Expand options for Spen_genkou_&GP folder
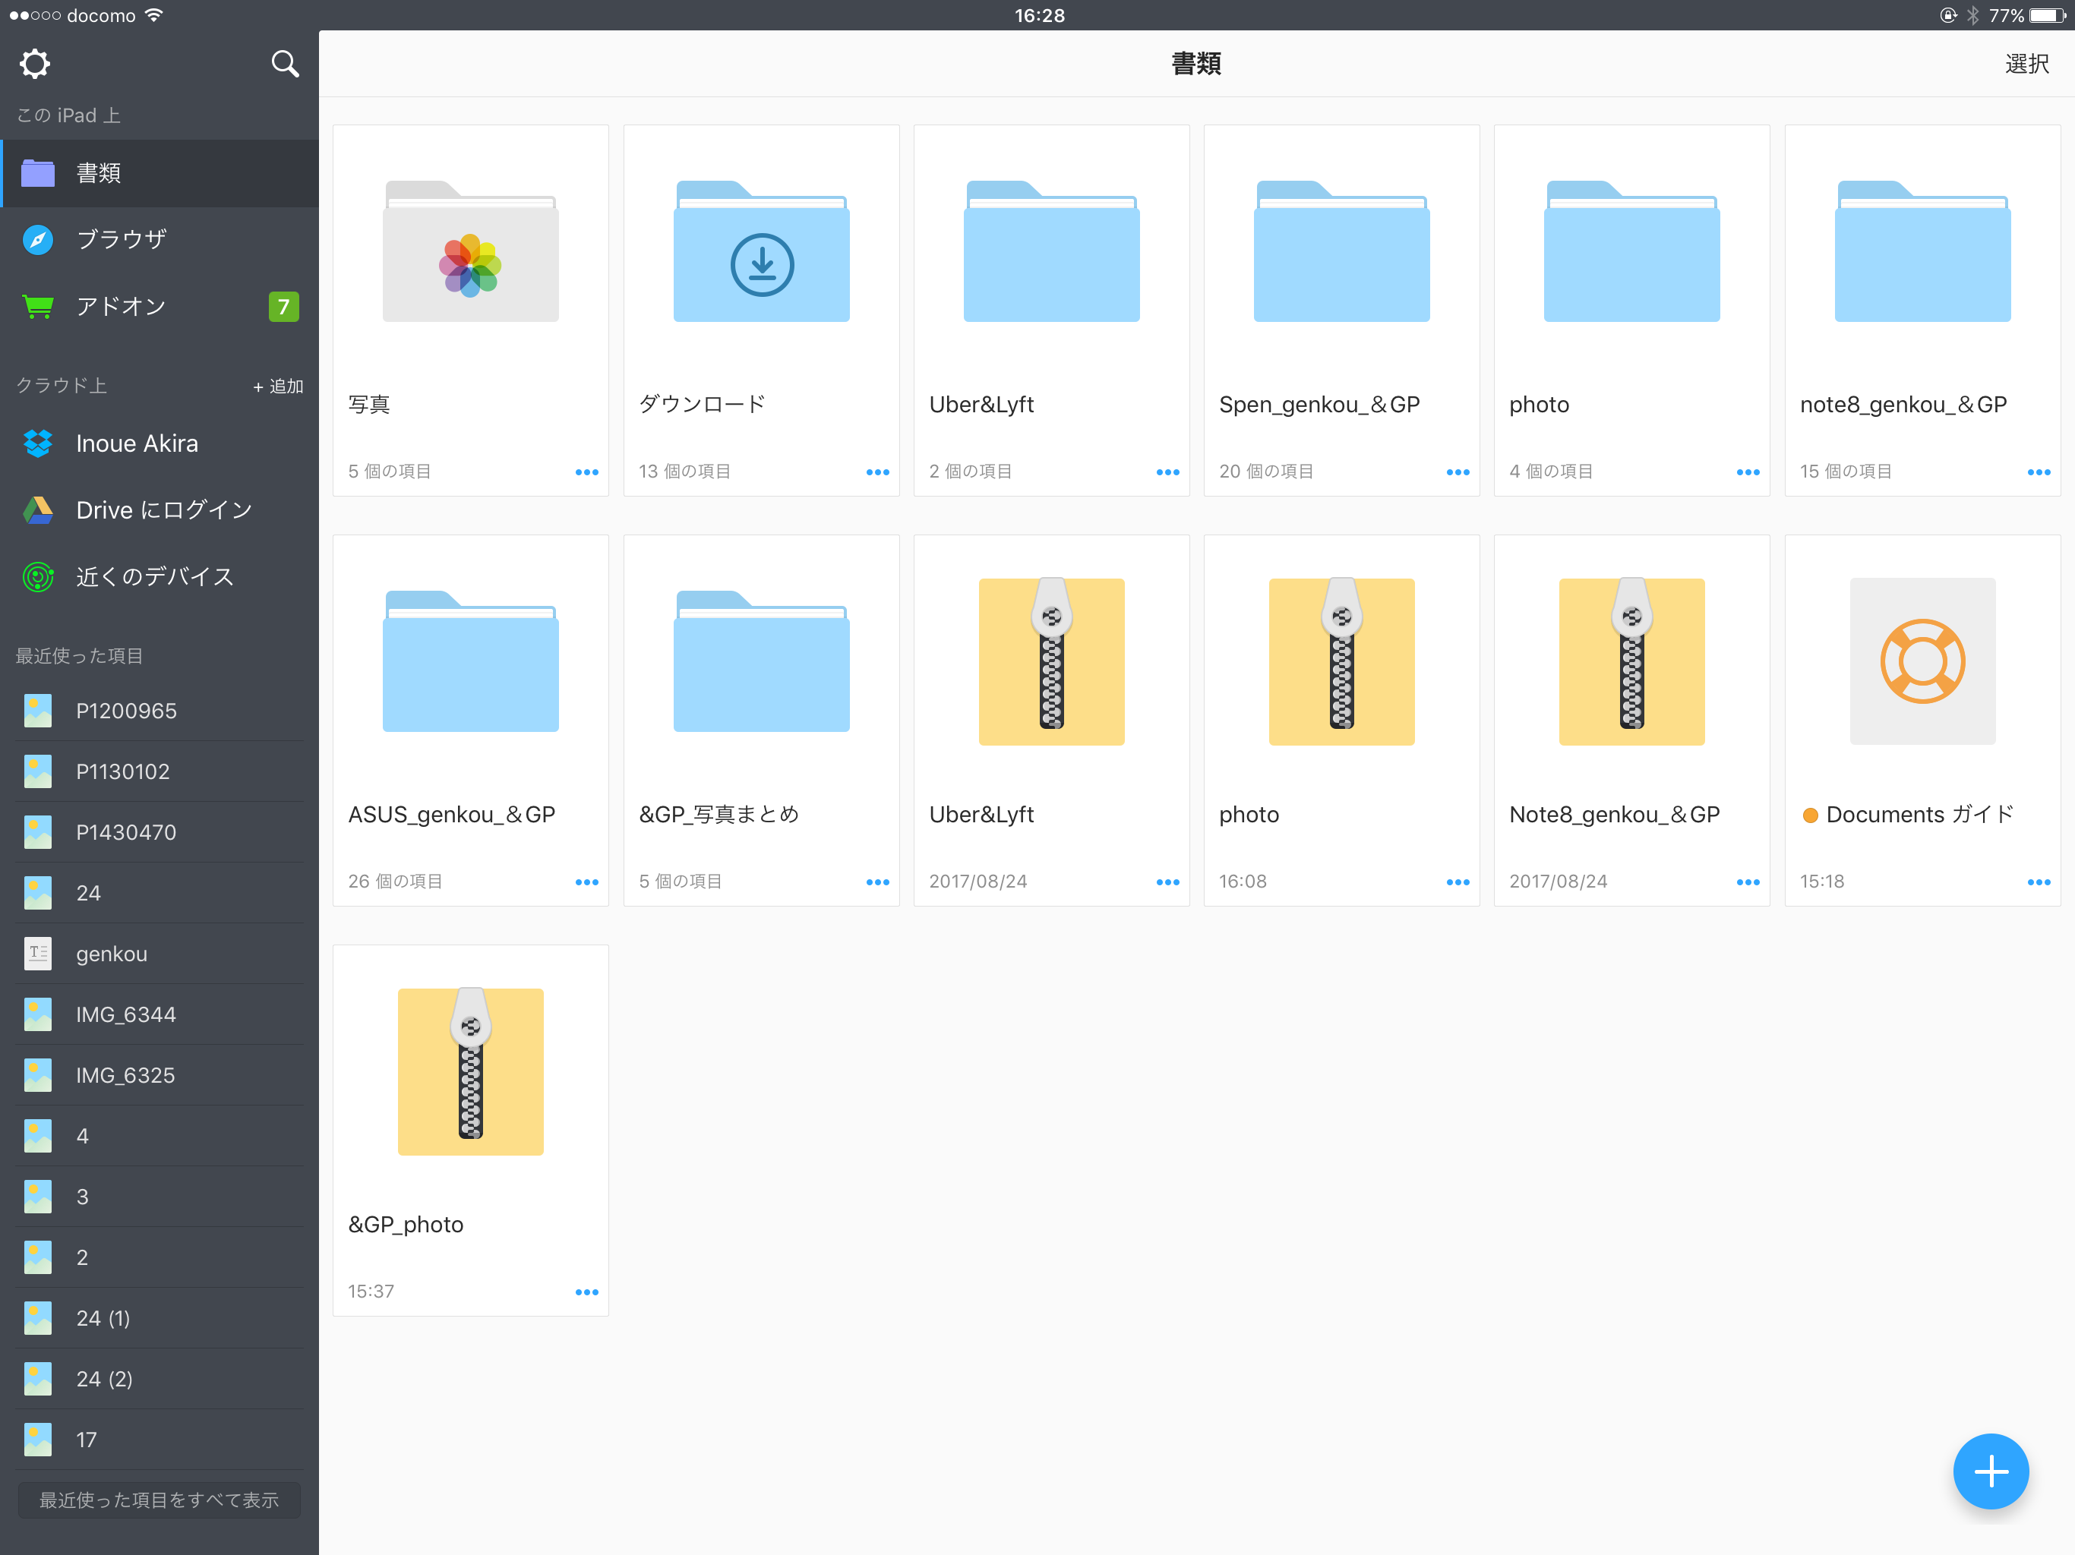Screen dimensions: 2075x1555 pyautogui.click(x=1457, y=472)
